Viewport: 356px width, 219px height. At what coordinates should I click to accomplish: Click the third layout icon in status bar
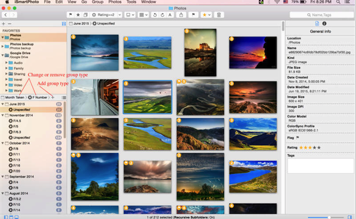tap(17, 217)
